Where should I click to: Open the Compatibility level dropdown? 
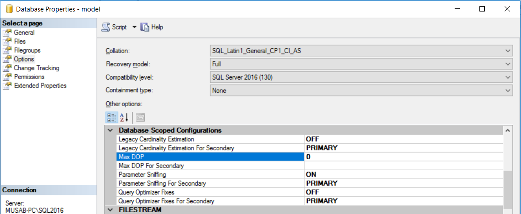(361, 77)
